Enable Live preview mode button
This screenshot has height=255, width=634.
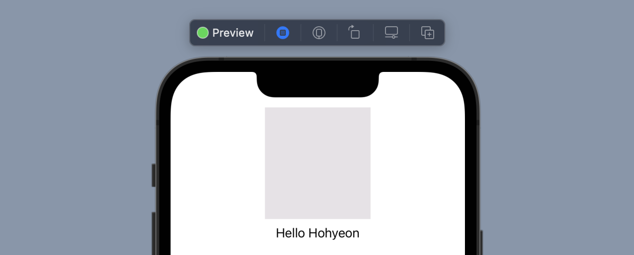pyautogui.click(x=283, y=33)
